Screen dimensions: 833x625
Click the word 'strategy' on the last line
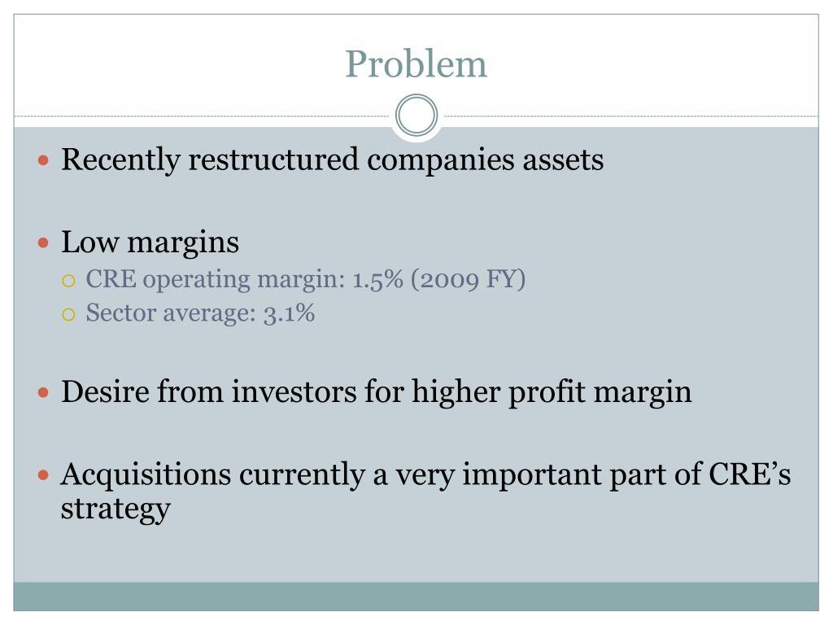point(116,509)
